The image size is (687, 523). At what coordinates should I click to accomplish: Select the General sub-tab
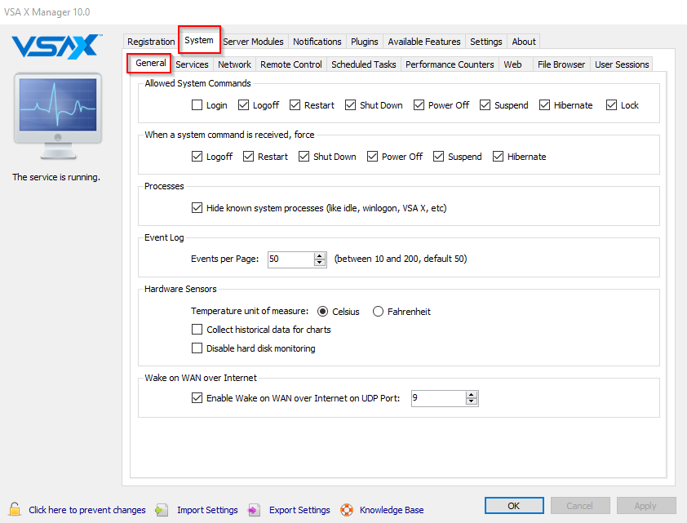click(x=150, y=63)
